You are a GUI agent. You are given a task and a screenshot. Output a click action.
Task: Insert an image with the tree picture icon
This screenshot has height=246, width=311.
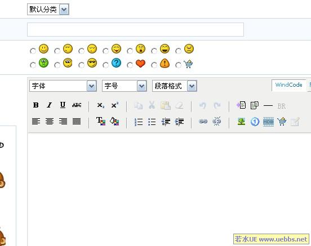[241, 122]
